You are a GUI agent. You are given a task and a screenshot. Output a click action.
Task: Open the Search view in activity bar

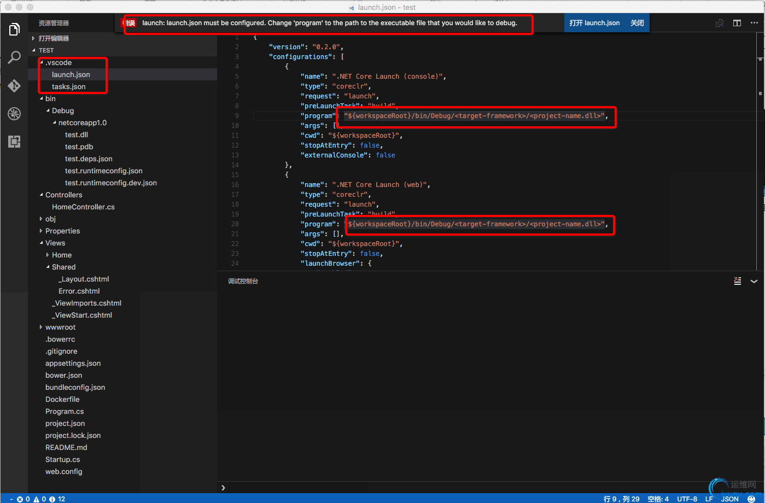tap(14, 57)
